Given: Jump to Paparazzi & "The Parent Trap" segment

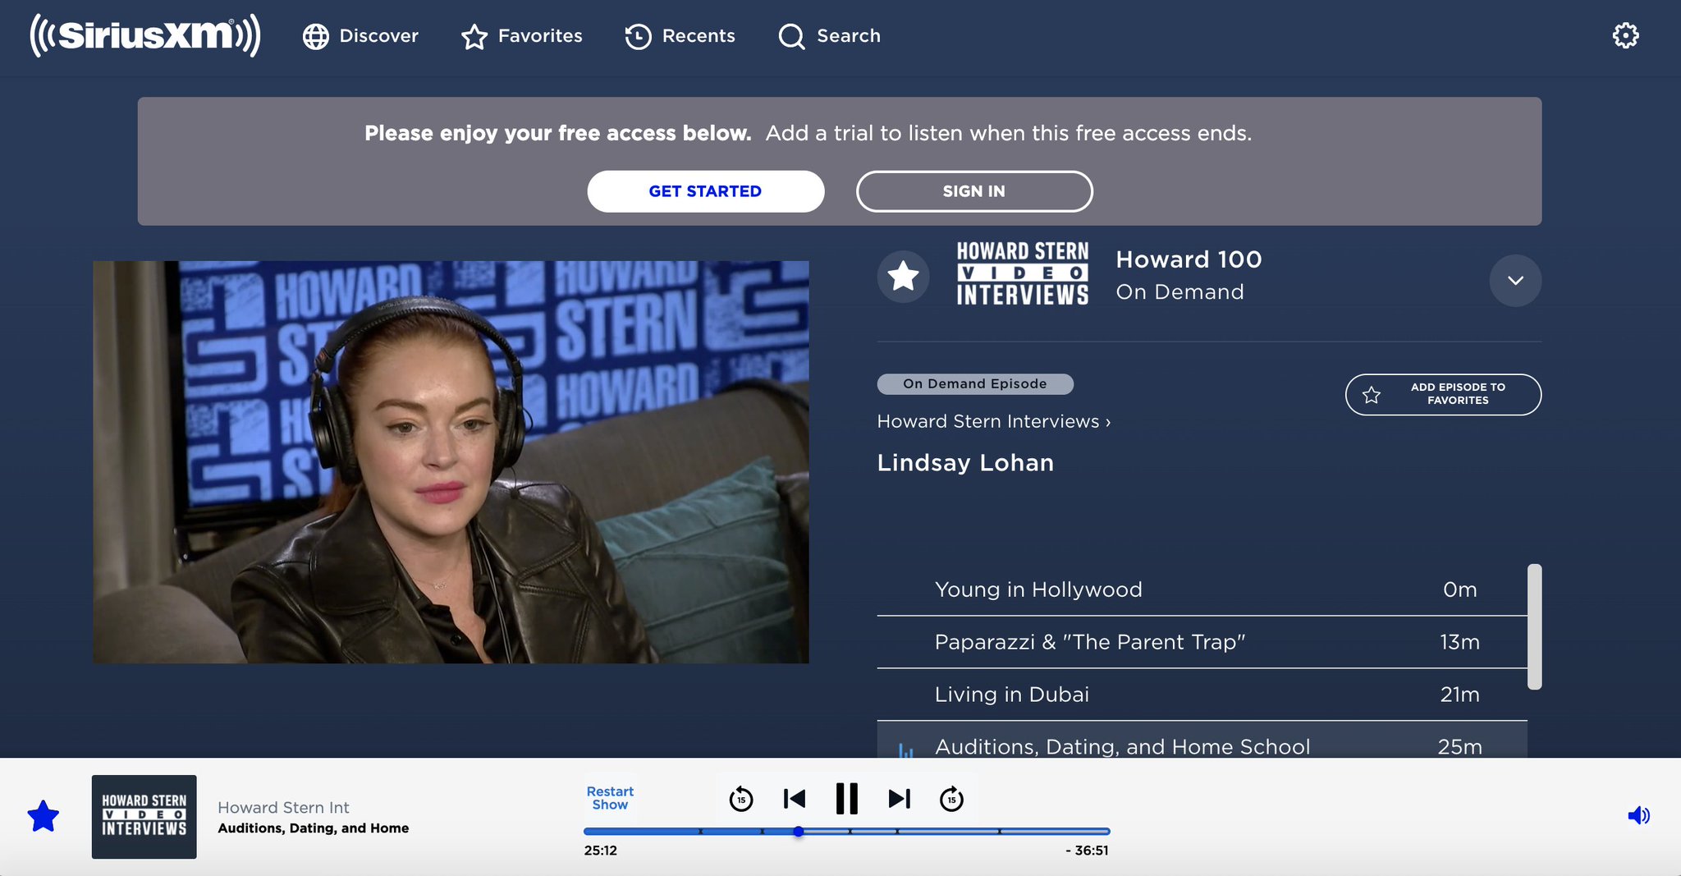Looking at the screenshot, I should pyautogui.click(x=1202, y=642).
